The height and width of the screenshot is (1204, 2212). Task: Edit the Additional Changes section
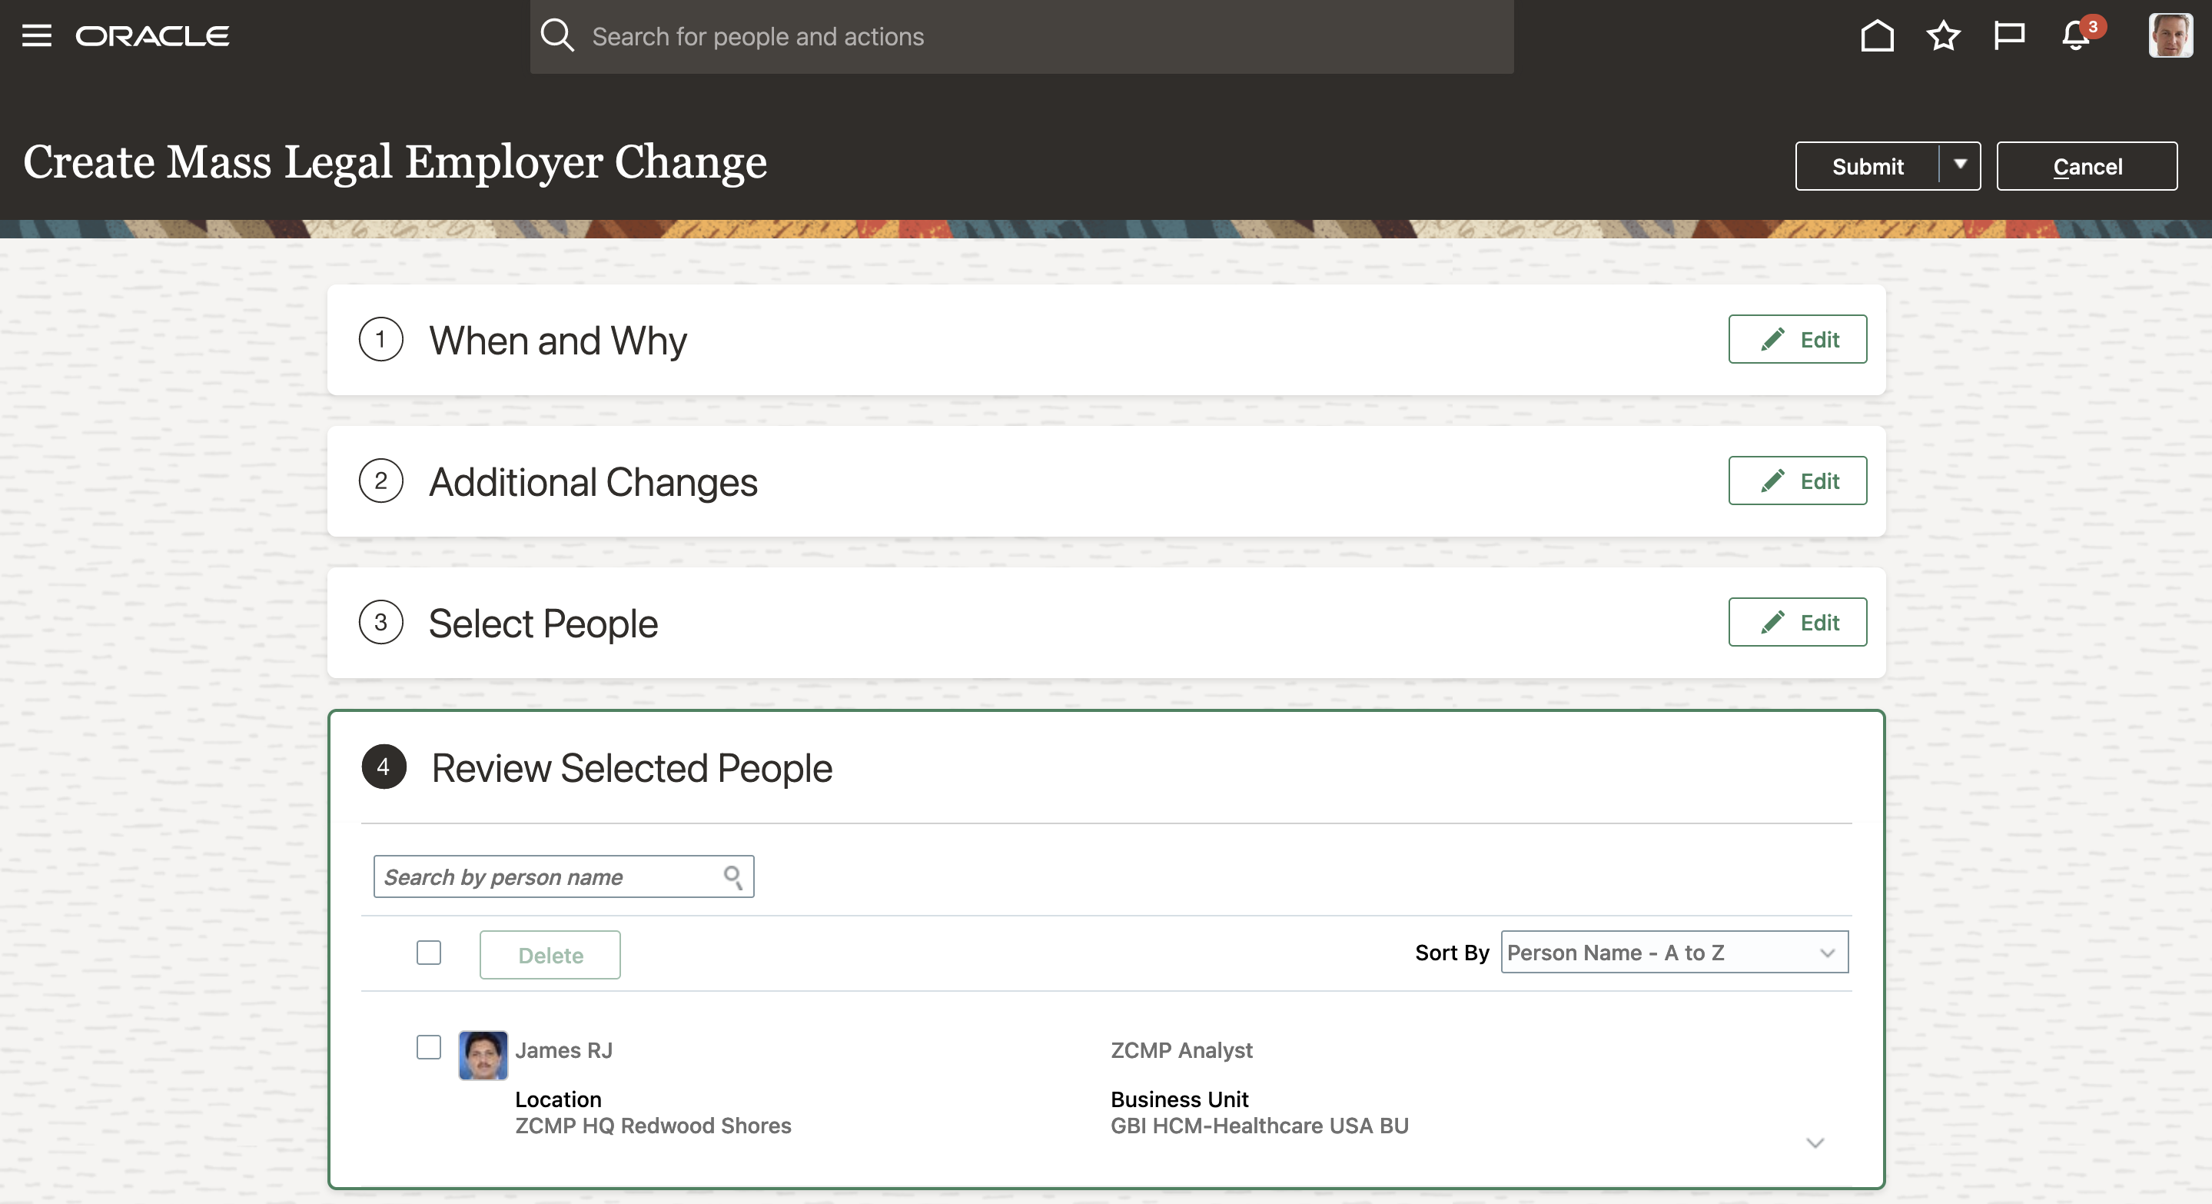1797,481
